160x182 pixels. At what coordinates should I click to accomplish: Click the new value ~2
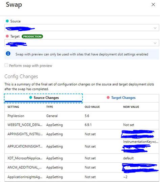coord(125,177)
